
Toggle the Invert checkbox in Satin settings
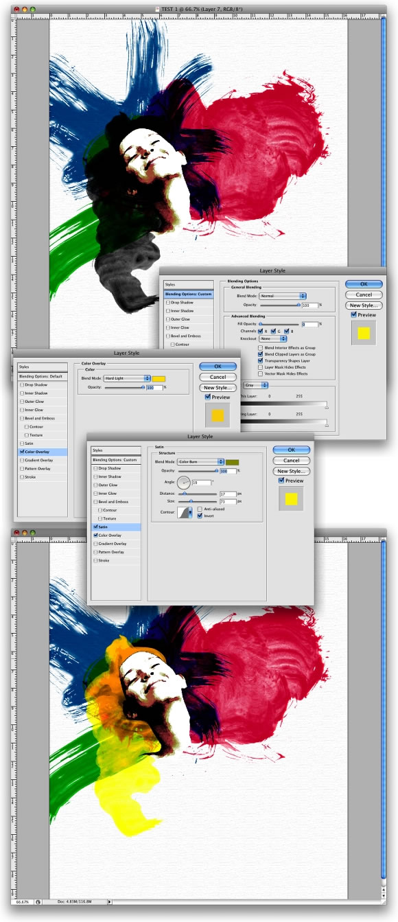[x=200, y=515]
